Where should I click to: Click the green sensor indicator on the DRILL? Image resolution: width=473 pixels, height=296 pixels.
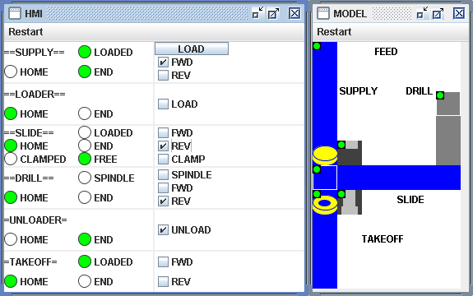point(440,95)
